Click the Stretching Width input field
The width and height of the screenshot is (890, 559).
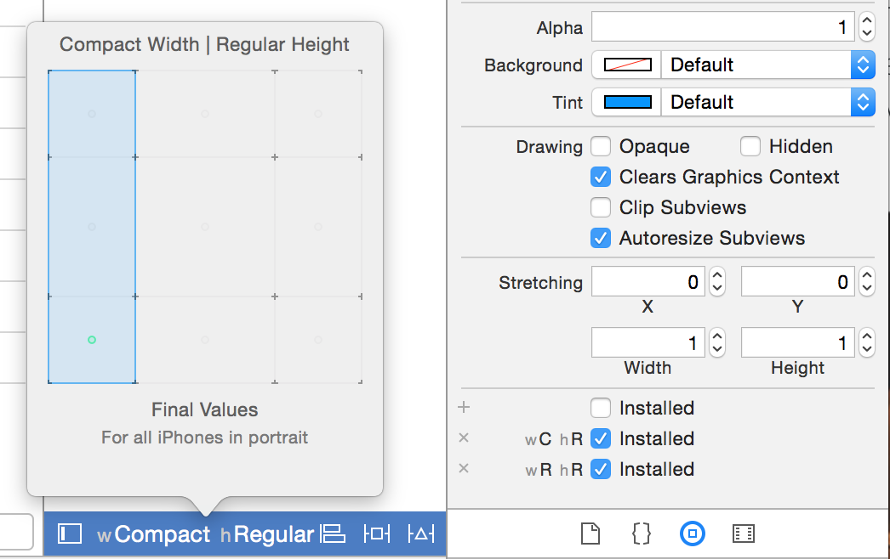coord(648,342)
